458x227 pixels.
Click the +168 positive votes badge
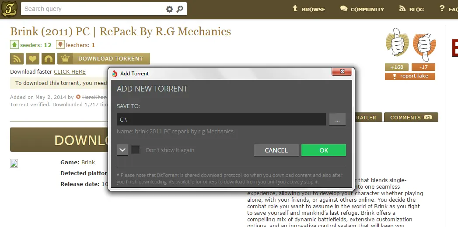point(397,67)
